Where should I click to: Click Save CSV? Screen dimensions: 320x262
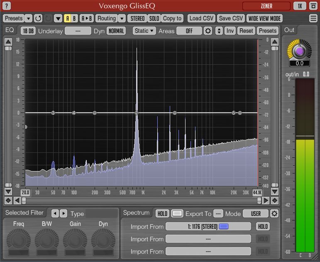231,18
